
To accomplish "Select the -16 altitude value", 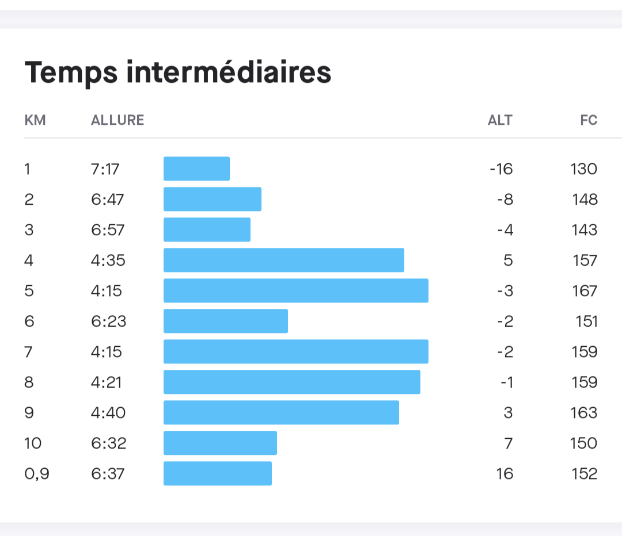I will (x=500, y=169).
